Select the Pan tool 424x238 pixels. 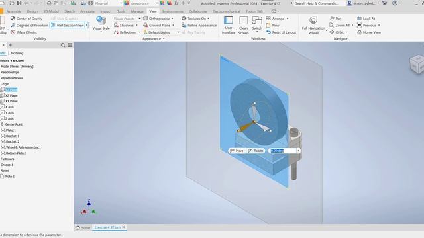335,19
